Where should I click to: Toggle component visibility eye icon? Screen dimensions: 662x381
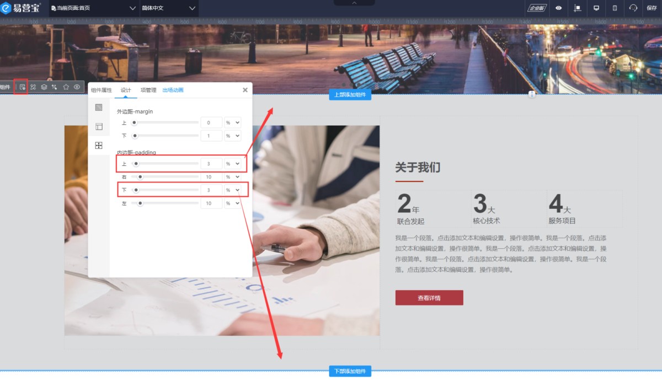77,87
